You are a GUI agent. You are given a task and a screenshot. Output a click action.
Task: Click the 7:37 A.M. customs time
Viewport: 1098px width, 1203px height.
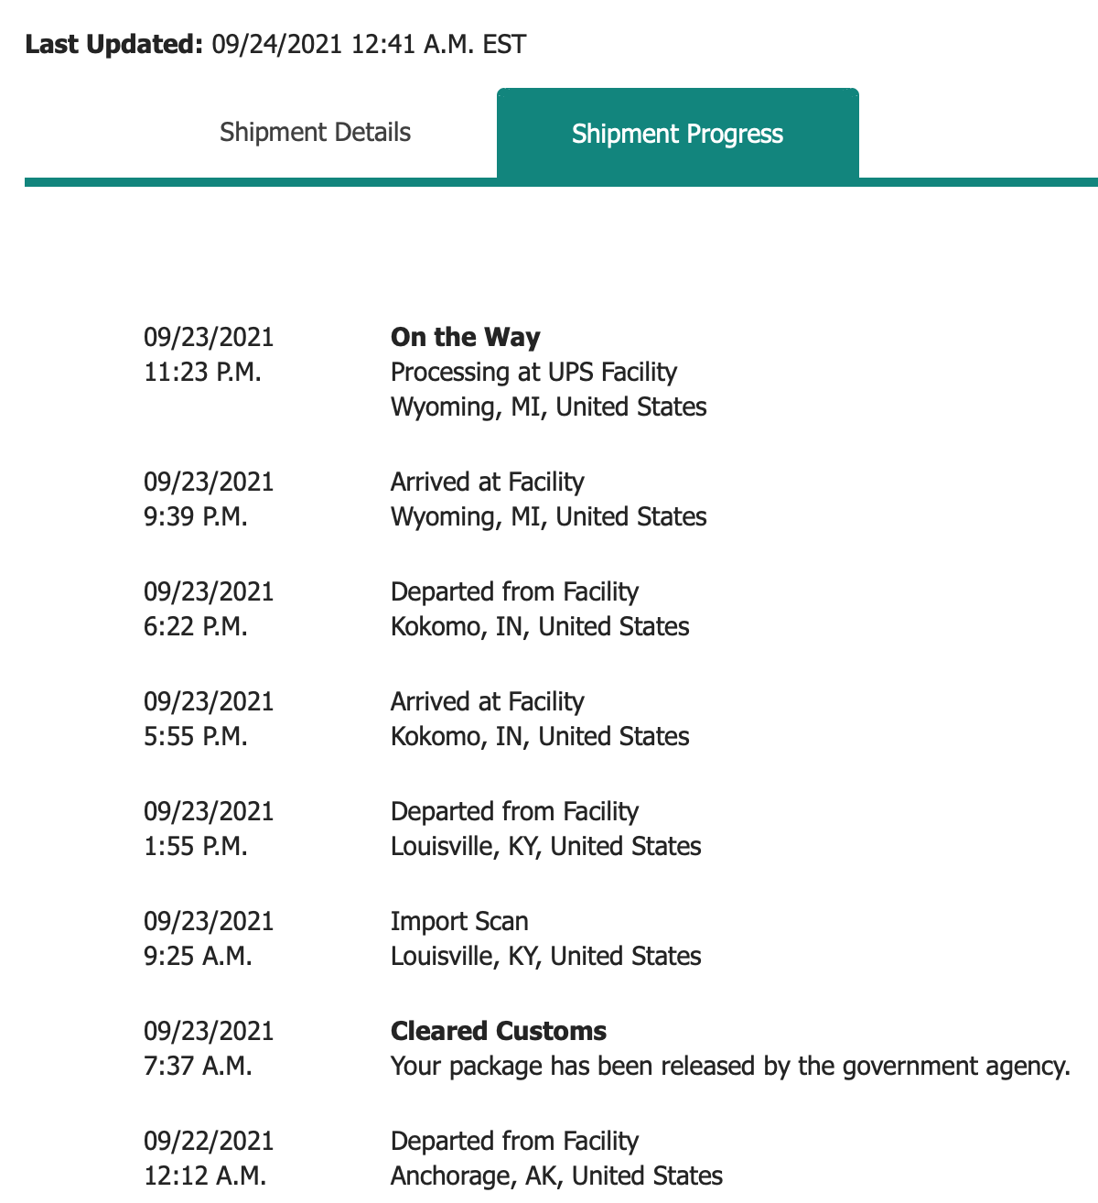coord(198,1066)
